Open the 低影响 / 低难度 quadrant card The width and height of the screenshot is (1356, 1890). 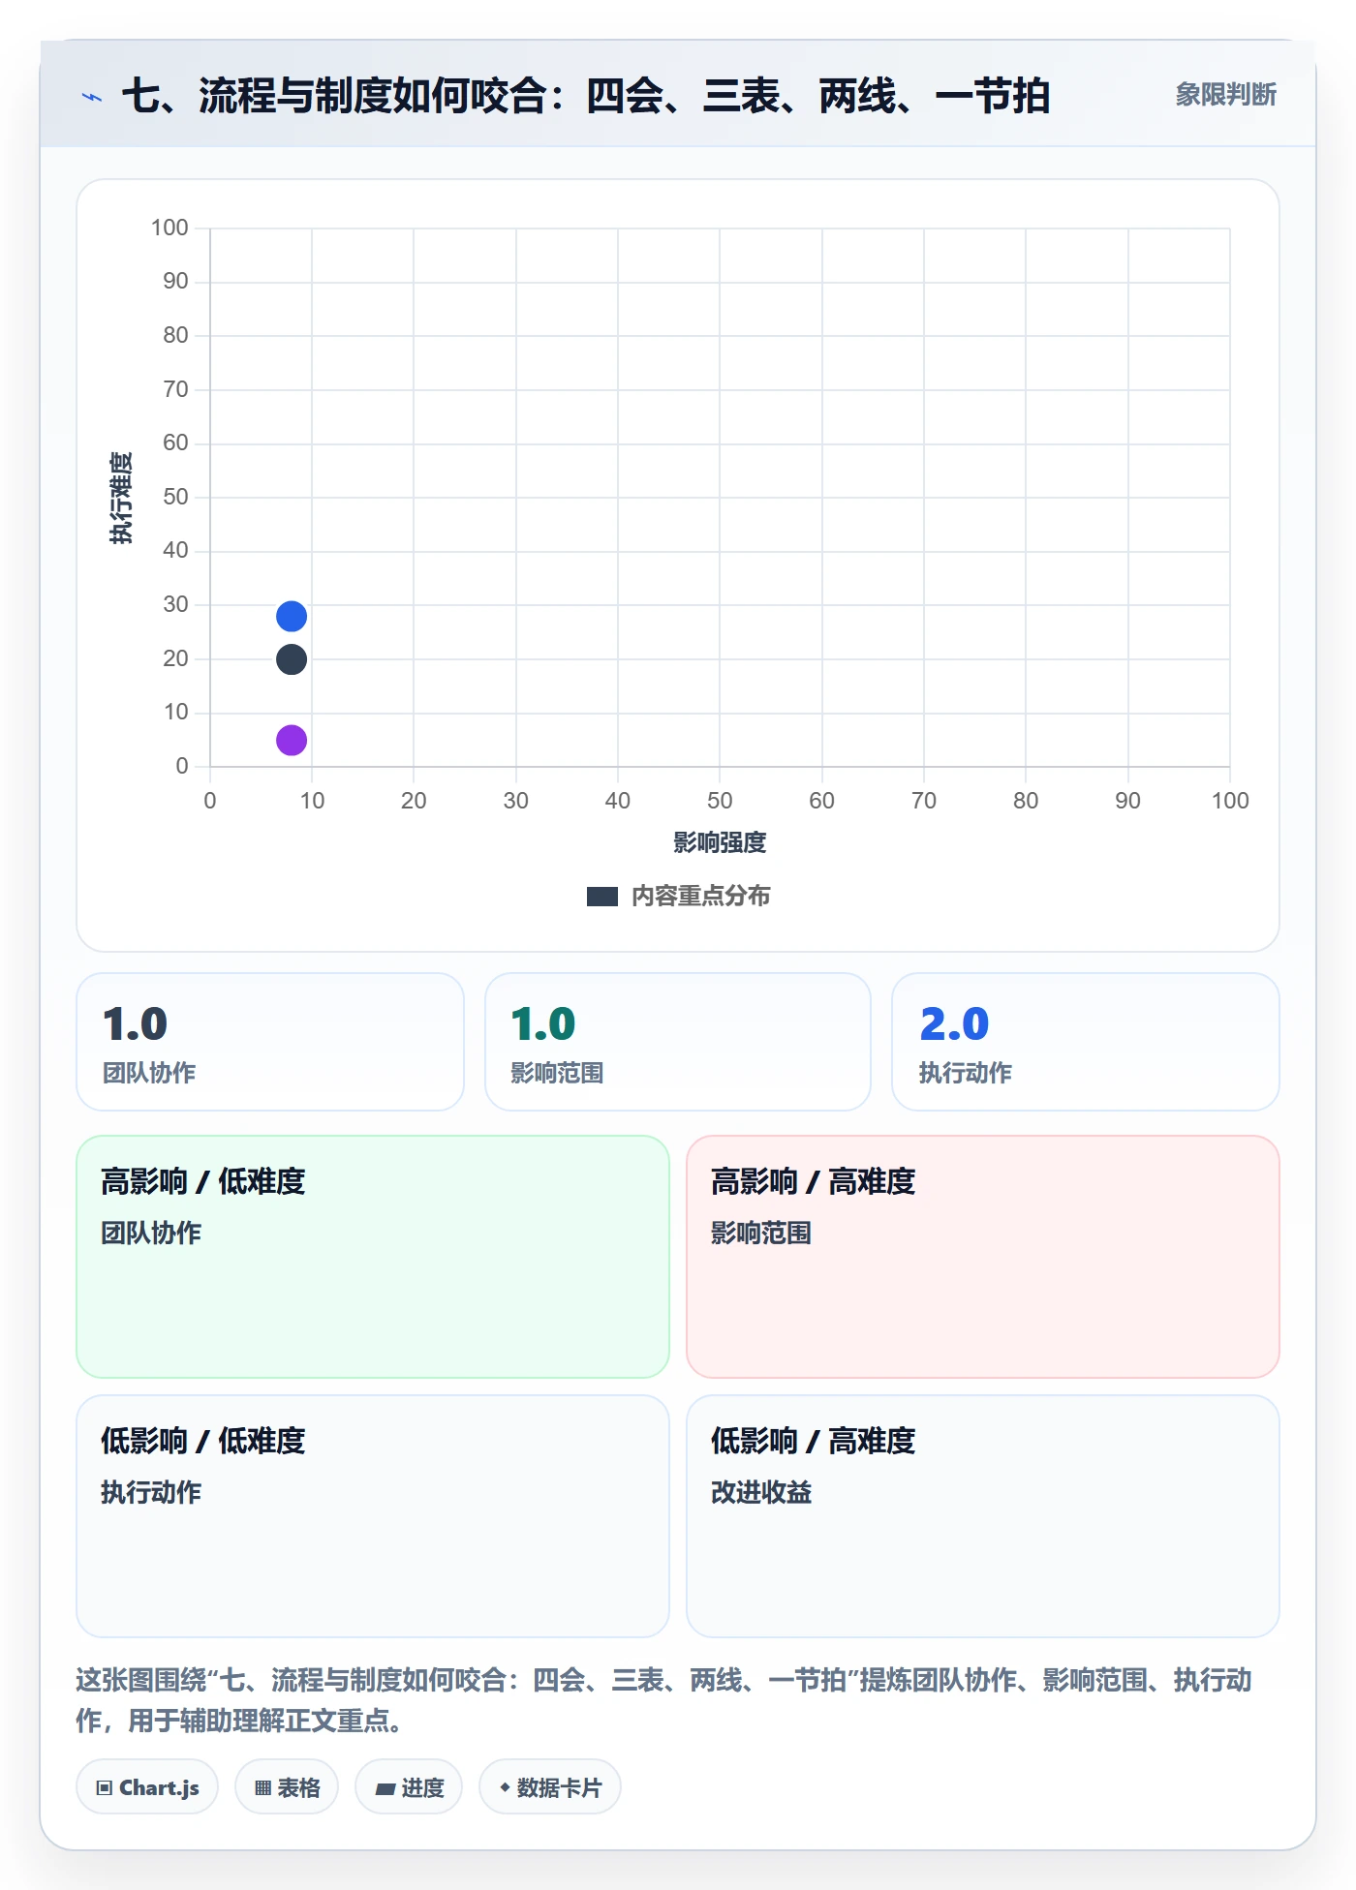click(373, 1516)
